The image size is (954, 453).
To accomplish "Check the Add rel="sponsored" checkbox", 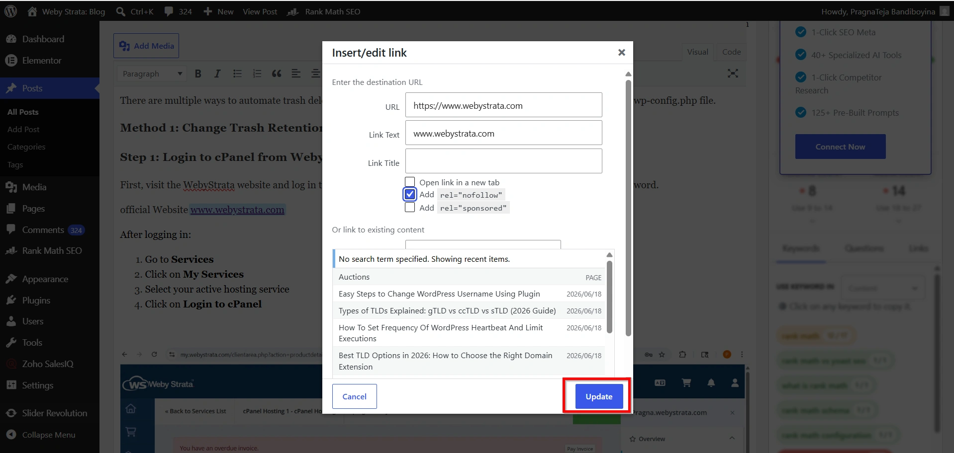I will [x=410, y=207].
